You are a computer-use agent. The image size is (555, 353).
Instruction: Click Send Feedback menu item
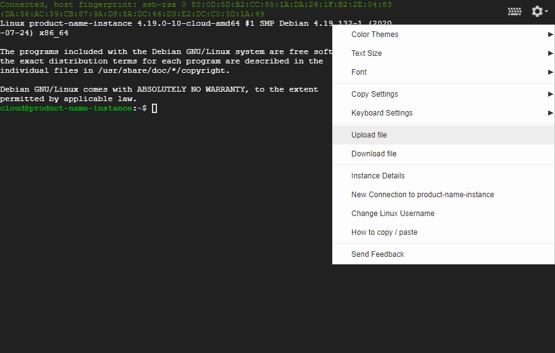[377, 254]
